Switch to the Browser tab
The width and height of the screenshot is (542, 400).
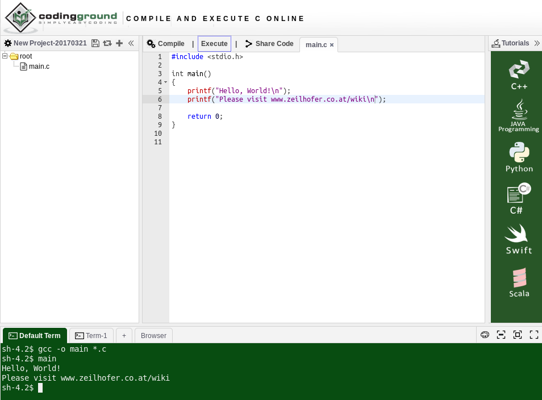coord(153,336)
